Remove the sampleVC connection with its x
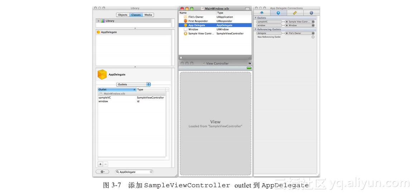This screenshot has height=194, width=414. point(287,22)
